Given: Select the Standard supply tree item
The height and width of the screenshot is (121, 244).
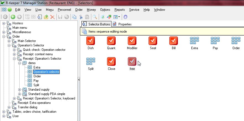Looking at the screenshot, I should 39,90.
